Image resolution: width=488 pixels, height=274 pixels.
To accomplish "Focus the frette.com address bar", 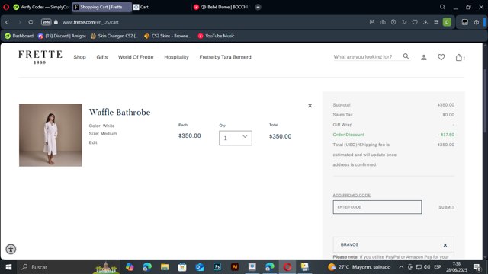I will (x=90, y=22).
